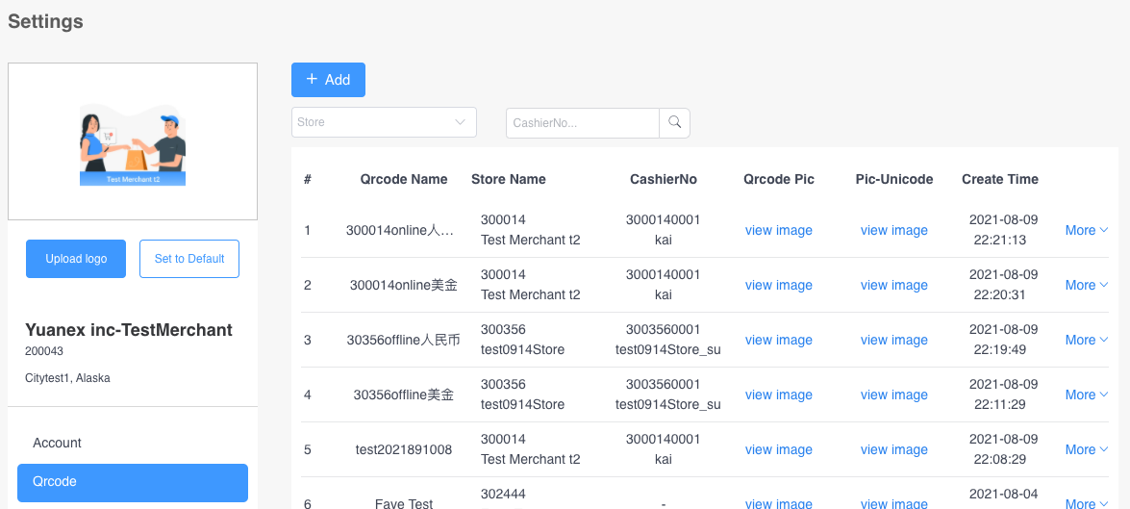The image size is (1130, 509).
Task: Expand More menu for 300014online美金 row
Action: (x=1087, y=285)
